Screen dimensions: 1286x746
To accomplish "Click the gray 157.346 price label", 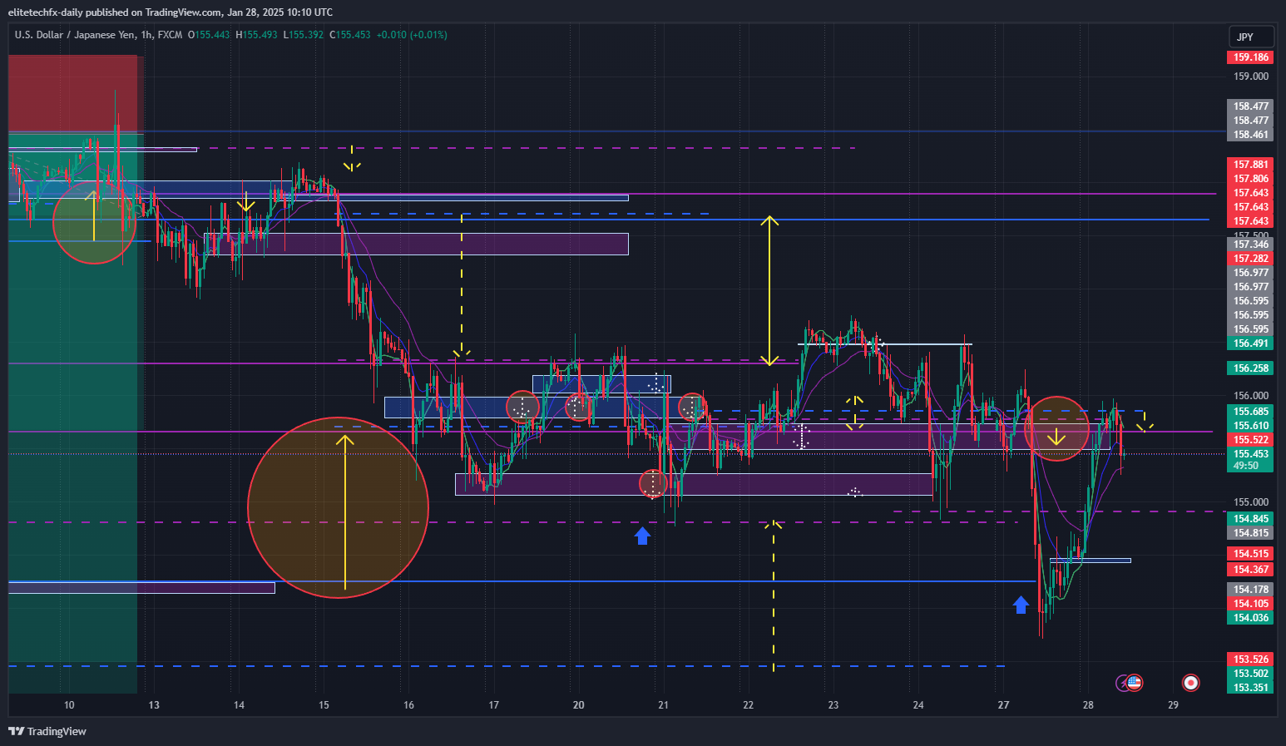I will [x=1250, y=245].
